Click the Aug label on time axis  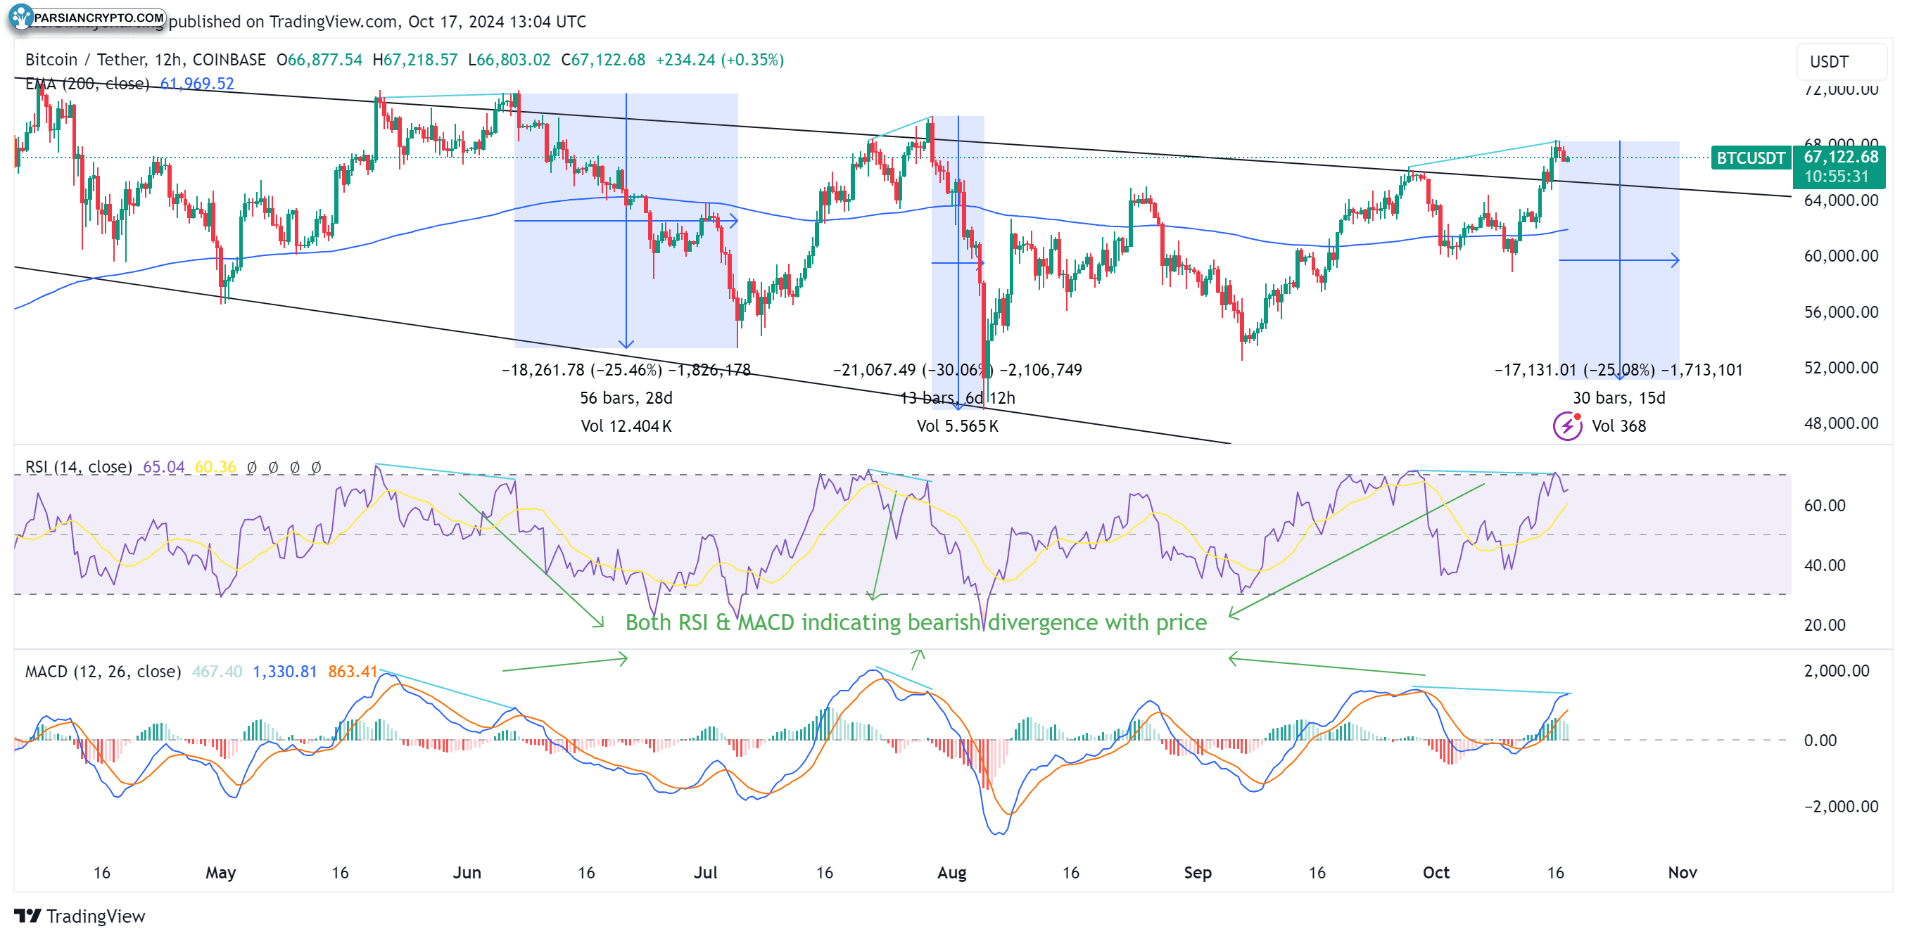coord(952,873)
